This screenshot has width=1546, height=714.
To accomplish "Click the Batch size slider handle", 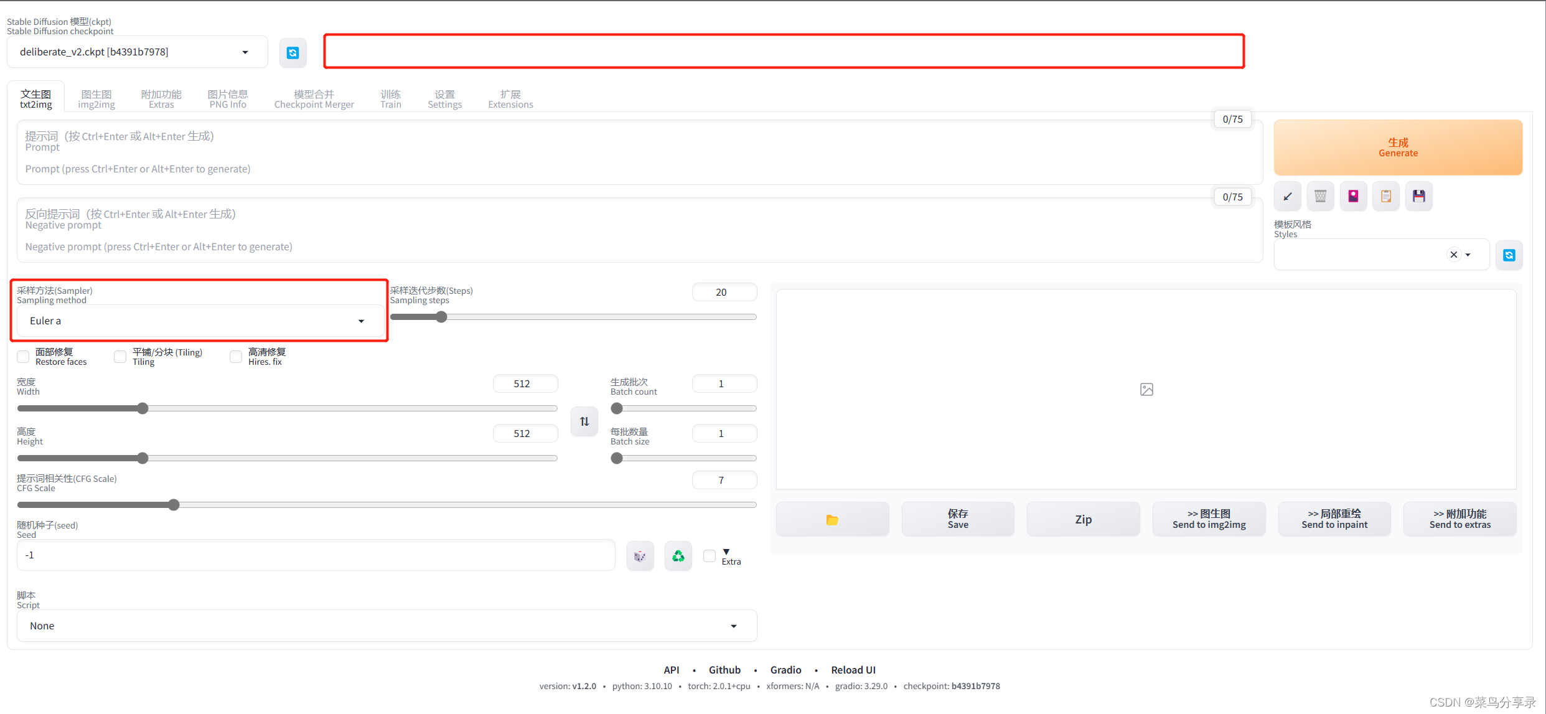I will (617, 459).
